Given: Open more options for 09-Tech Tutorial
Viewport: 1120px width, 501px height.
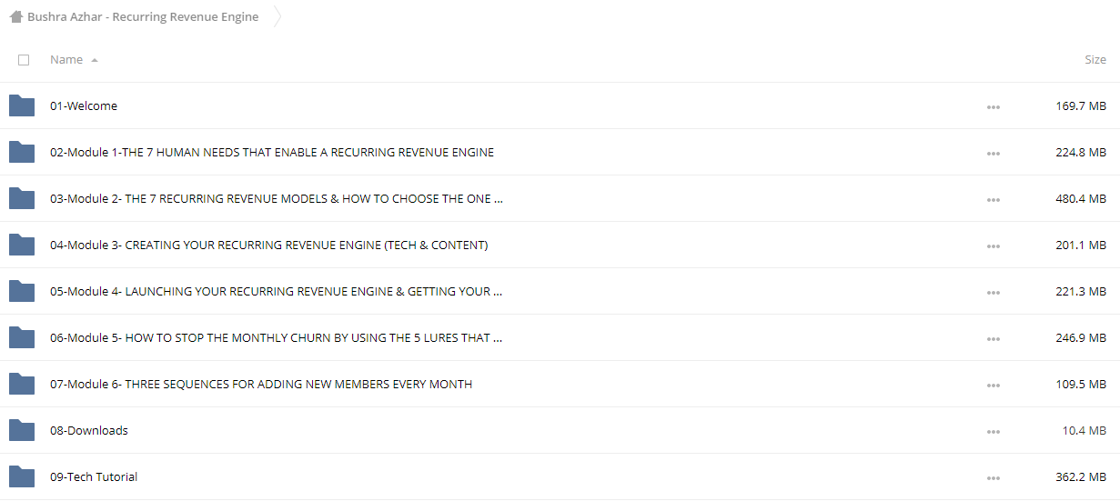Looking at the screenshot, I should (993, 477).
